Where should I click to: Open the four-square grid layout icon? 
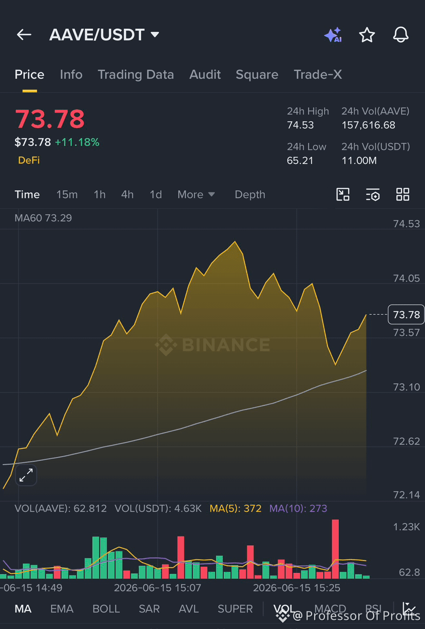coord(403,194)
